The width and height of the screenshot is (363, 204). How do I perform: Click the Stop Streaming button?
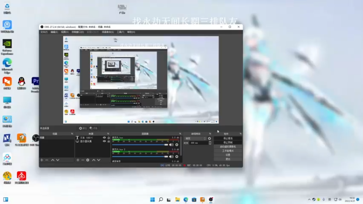coord(228,138)
